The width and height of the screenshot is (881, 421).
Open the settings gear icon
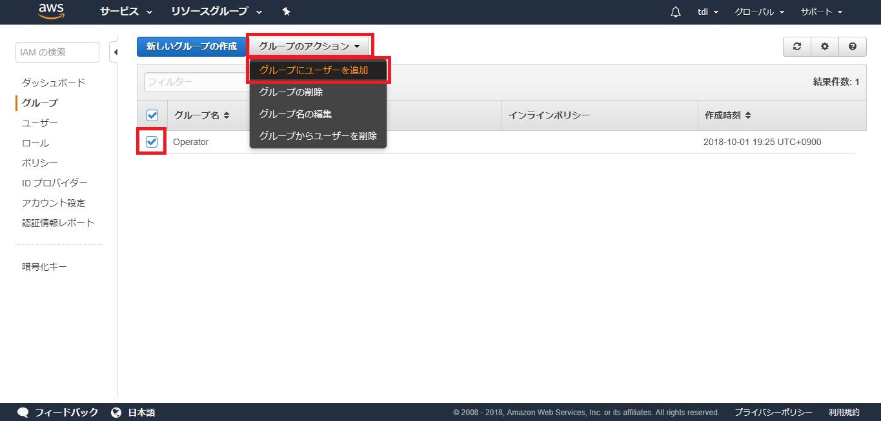click(825, 46)
